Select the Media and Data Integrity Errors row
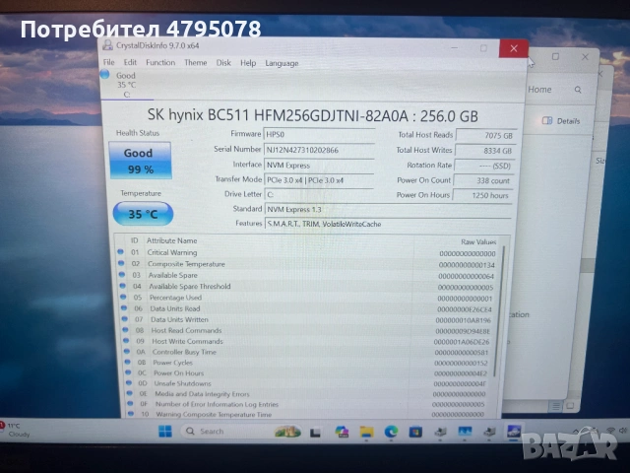Viewport: 630px width, 473px height. click(x=307, y=394)
